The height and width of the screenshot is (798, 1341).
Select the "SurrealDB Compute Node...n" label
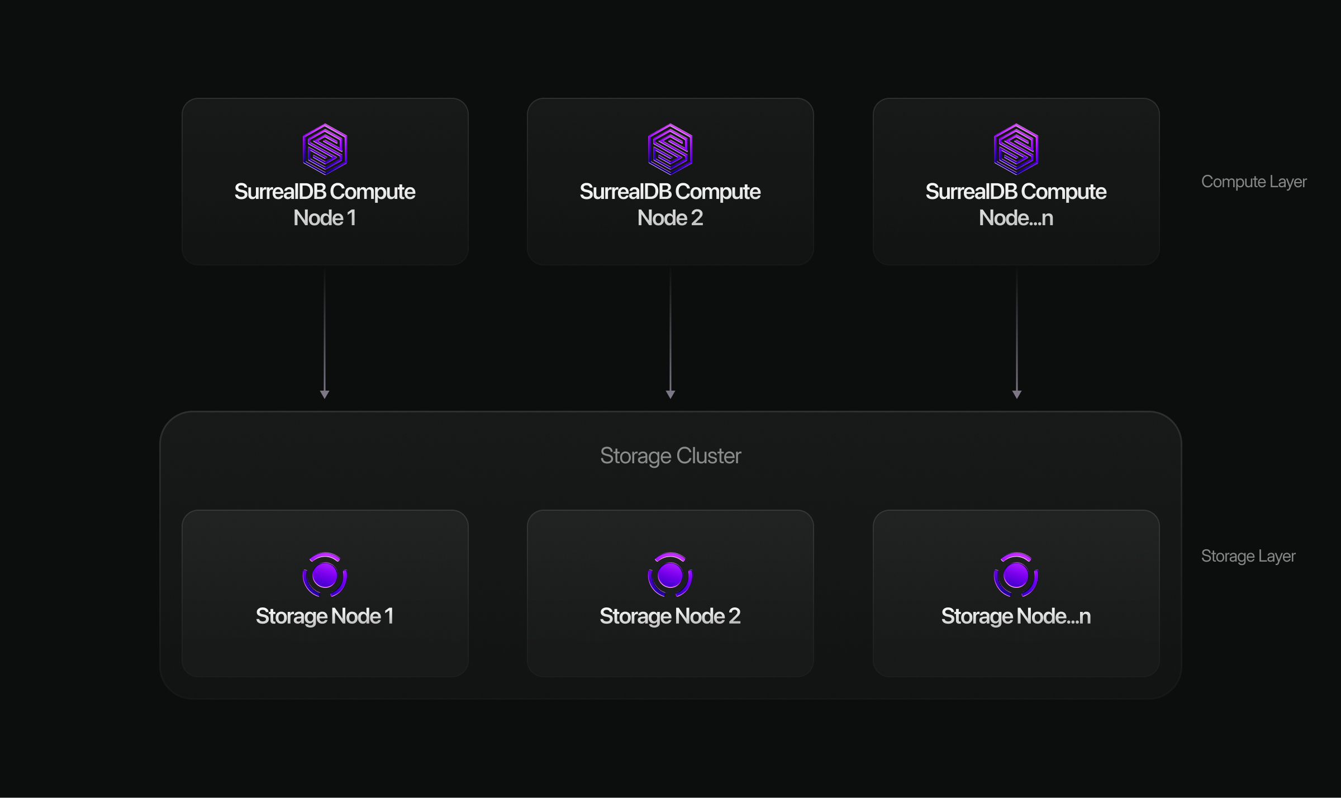tap(1016, 205)
